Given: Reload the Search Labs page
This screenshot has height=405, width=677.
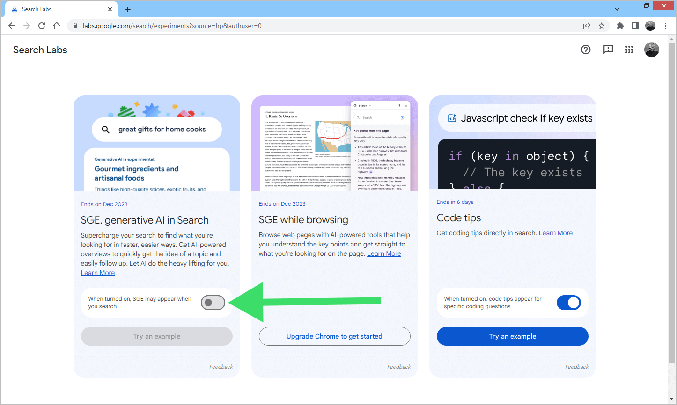Looking at the screenshot, I should [42, 26].
